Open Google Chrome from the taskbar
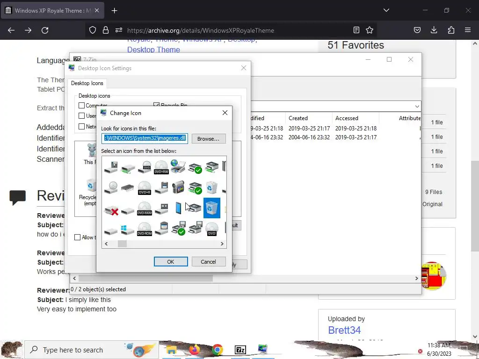The image size is (479, 359). 217,350
